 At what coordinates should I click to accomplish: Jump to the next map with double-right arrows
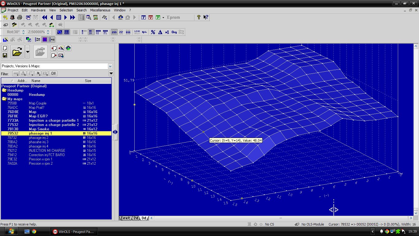(73, 18)
